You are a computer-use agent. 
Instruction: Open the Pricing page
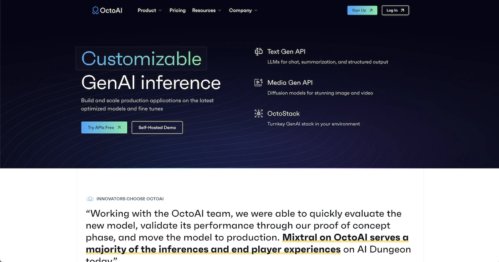178,10
